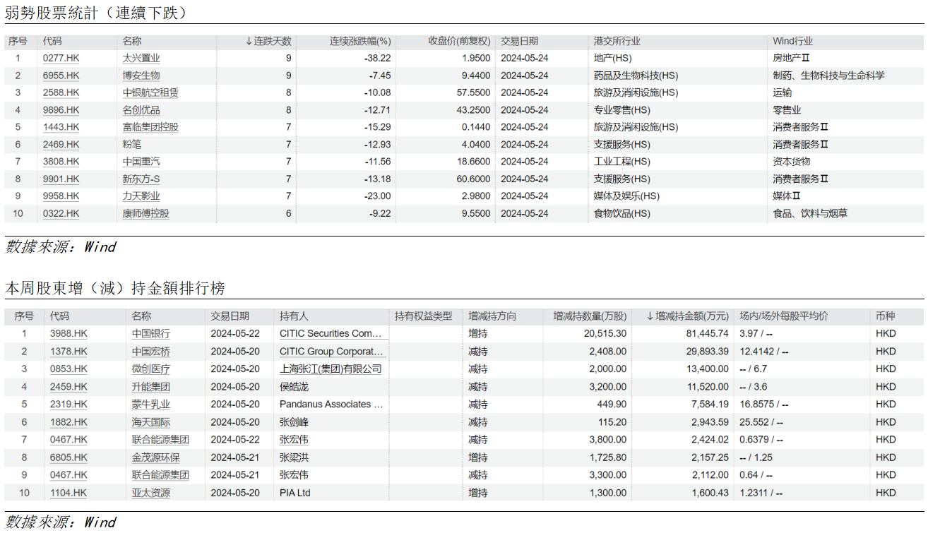Viewport: 928px width, 533px height.
Task: Select holder name 张剑峰
Action: [294, 422]
